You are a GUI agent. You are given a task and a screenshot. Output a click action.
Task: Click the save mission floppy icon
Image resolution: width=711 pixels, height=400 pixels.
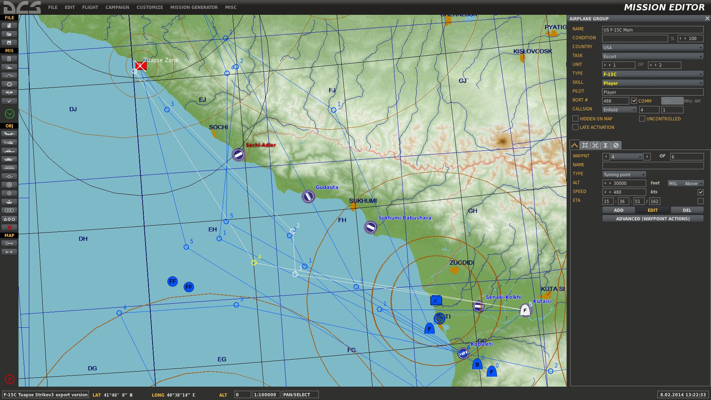(x=9, y=43)
